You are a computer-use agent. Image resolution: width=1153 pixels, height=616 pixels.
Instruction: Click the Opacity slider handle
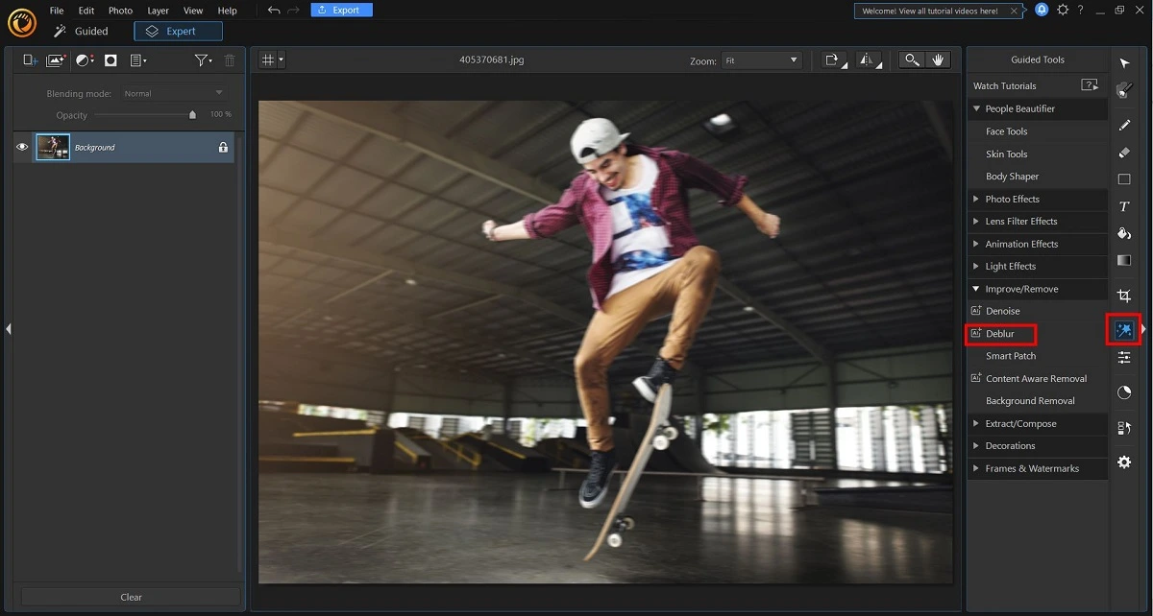[192, 114]
